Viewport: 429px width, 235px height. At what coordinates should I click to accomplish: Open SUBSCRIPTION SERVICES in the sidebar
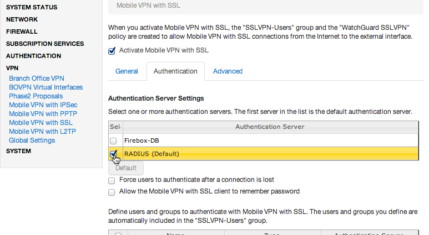[x=45, y=44]
